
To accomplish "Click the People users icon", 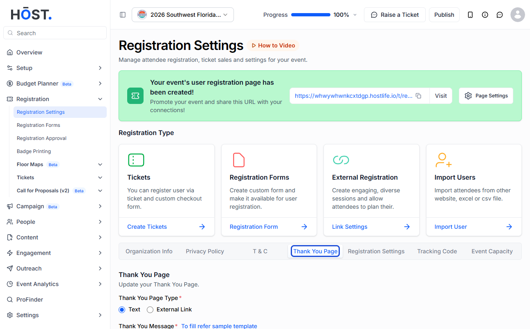I will 10,222.
